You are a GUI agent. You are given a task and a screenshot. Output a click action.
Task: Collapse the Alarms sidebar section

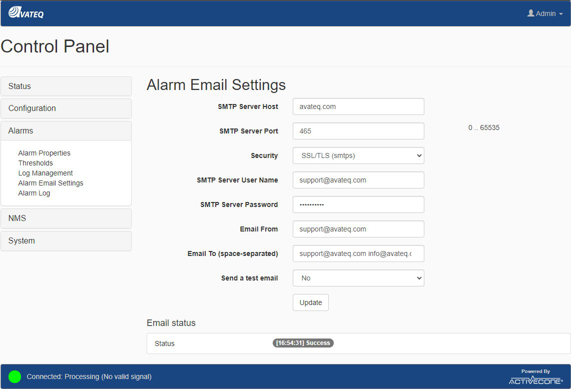[x=66, y=130]
